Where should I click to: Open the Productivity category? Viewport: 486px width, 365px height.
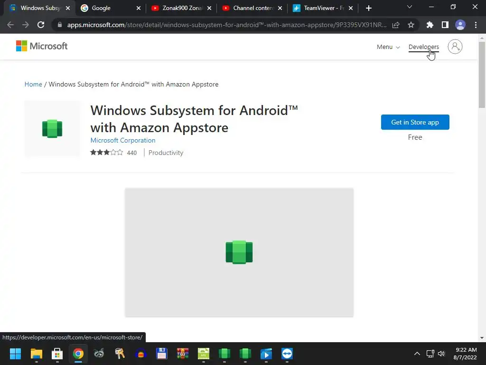click(166, 153)
